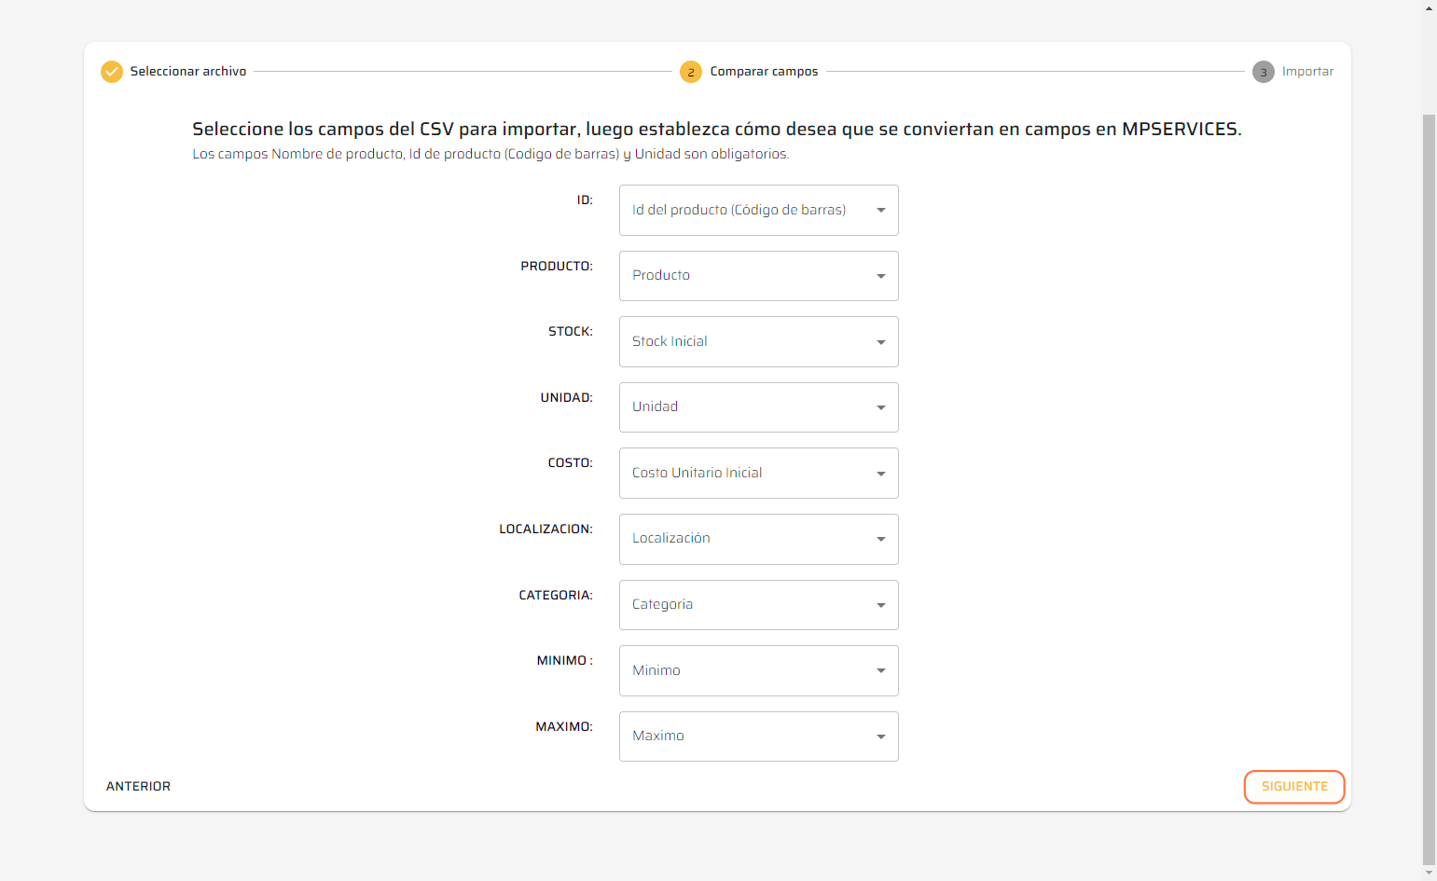Click the completed checkmark step icon
This screenshot has width=1437, height=881.
tap(112, 72)
